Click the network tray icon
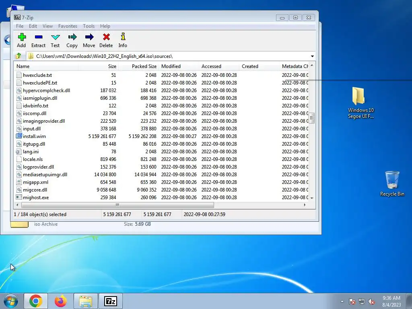Viewport: 412px width, 309px height. (362, 302)
